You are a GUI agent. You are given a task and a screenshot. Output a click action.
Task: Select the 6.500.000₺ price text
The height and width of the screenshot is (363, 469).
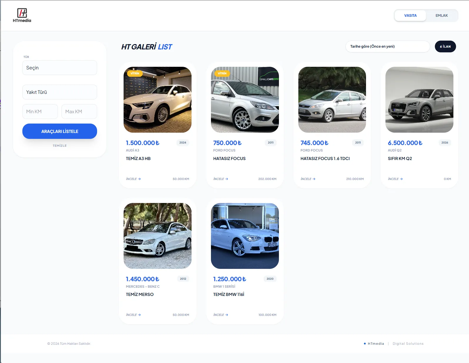405,143
